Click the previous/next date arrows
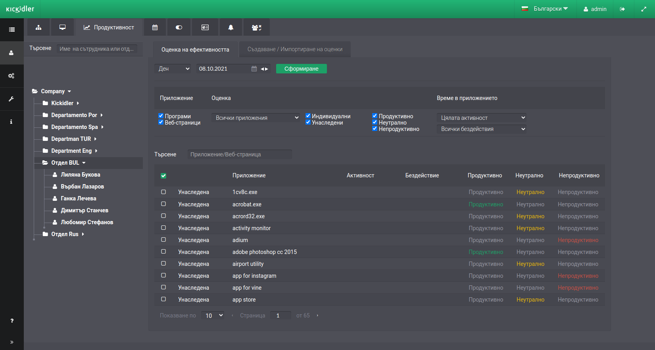Viewport: 655px width, 350px height. pos(265,69)
